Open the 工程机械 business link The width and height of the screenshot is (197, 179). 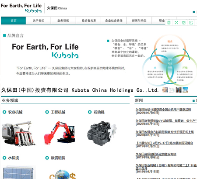coord(58,112)
